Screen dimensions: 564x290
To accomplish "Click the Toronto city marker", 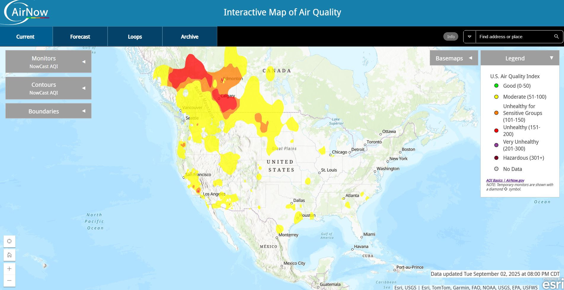I will pos(365,145).
